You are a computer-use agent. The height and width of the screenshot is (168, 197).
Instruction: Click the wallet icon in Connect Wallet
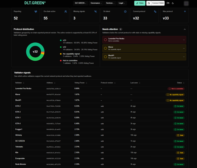[x=149, y=3]
